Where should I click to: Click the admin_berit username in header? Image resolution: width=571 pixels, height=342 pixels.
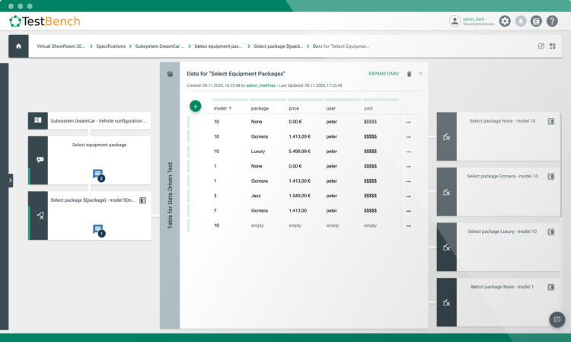[x=474, y=19]
